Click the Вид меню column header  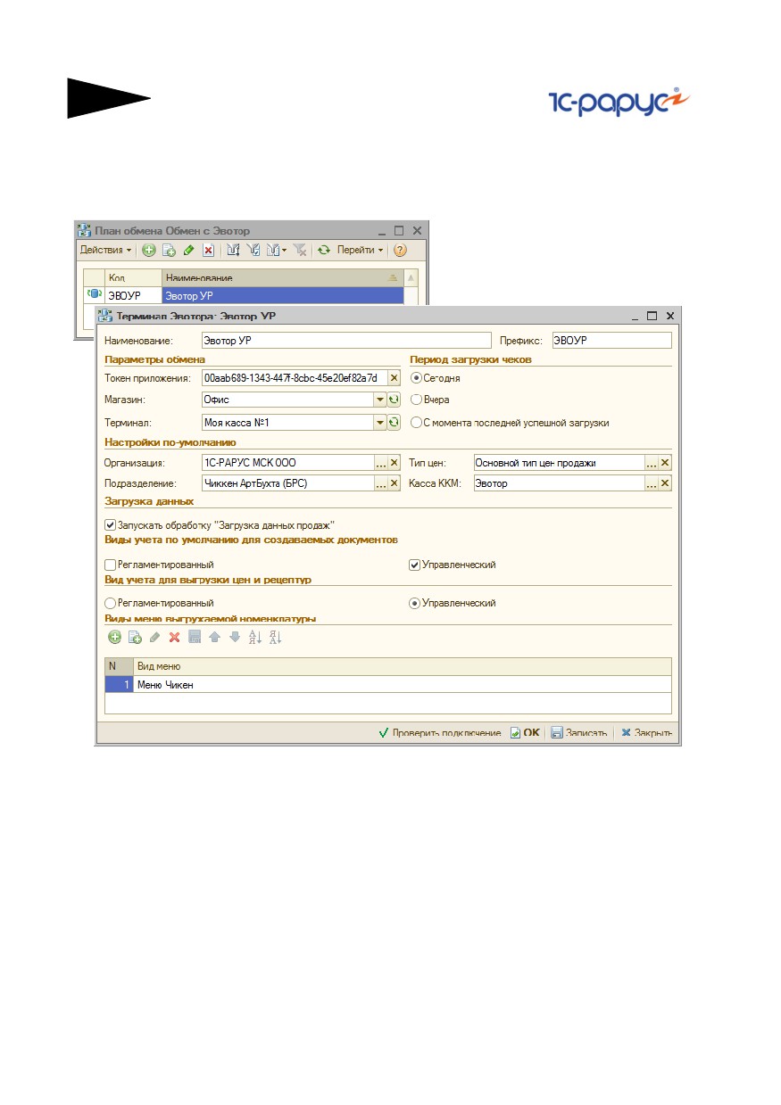[x=402, y=666]
